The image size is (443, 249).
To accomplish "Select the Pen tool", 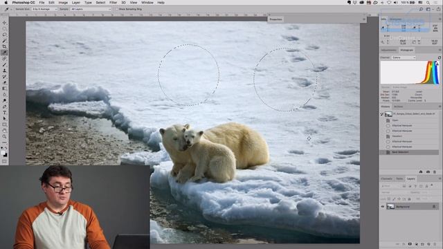I will (4, 107).
